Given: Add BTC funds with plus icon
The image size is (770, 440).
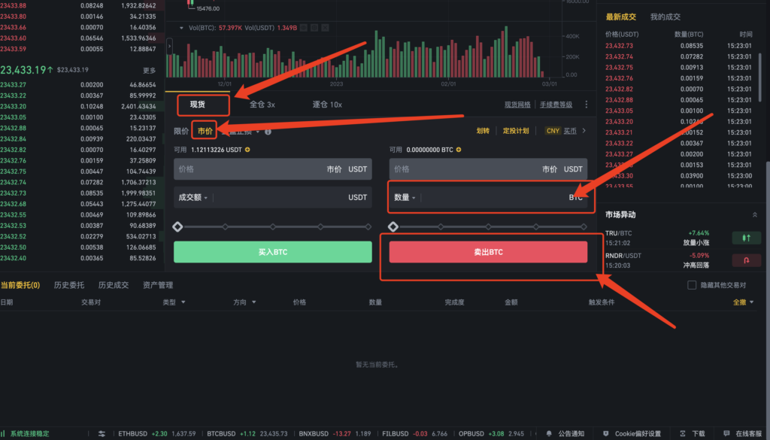Looking at the screenshot, I should click(459, 150).
